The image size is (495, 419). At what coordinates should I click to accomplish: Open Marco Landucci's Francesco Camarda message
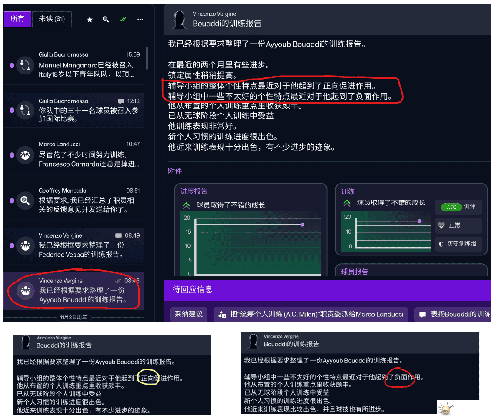coord(74,155)
